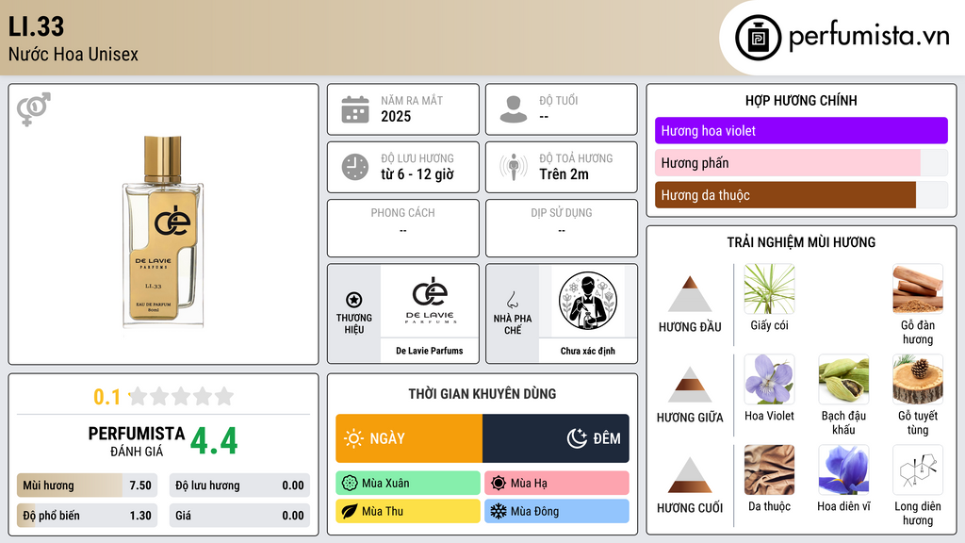Click the clock icon for Độ lưu hương
This screenshot has width=965, height=543.
pyautogui.click(x=355, y=167)
